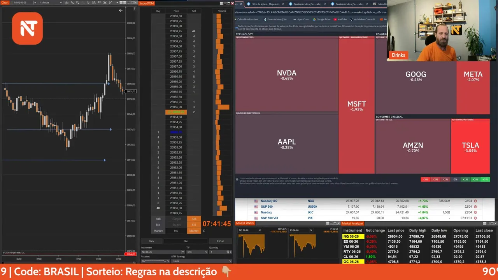Click the strategies icon in Chart toolbar
Viewport: 498px width, 280px height.
click(110, 2)
